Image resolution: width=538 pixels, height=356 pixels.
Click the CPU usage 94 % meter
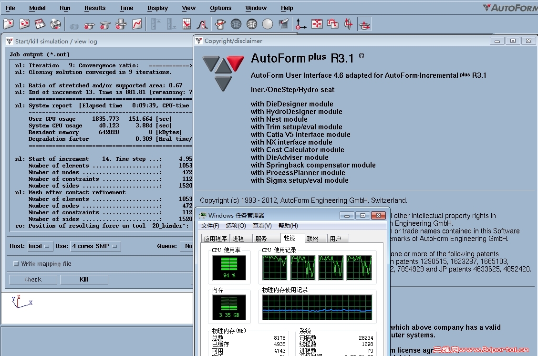click(x=229, y=268)
